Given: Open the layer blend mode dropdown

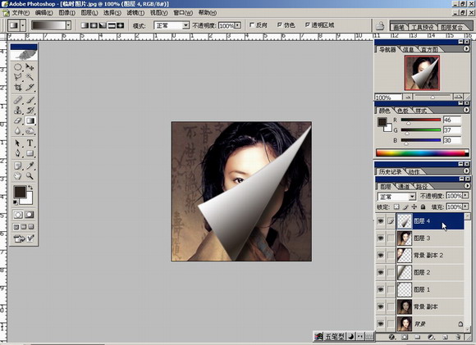Looking at the screenshot, I should (x=396, y=197).
